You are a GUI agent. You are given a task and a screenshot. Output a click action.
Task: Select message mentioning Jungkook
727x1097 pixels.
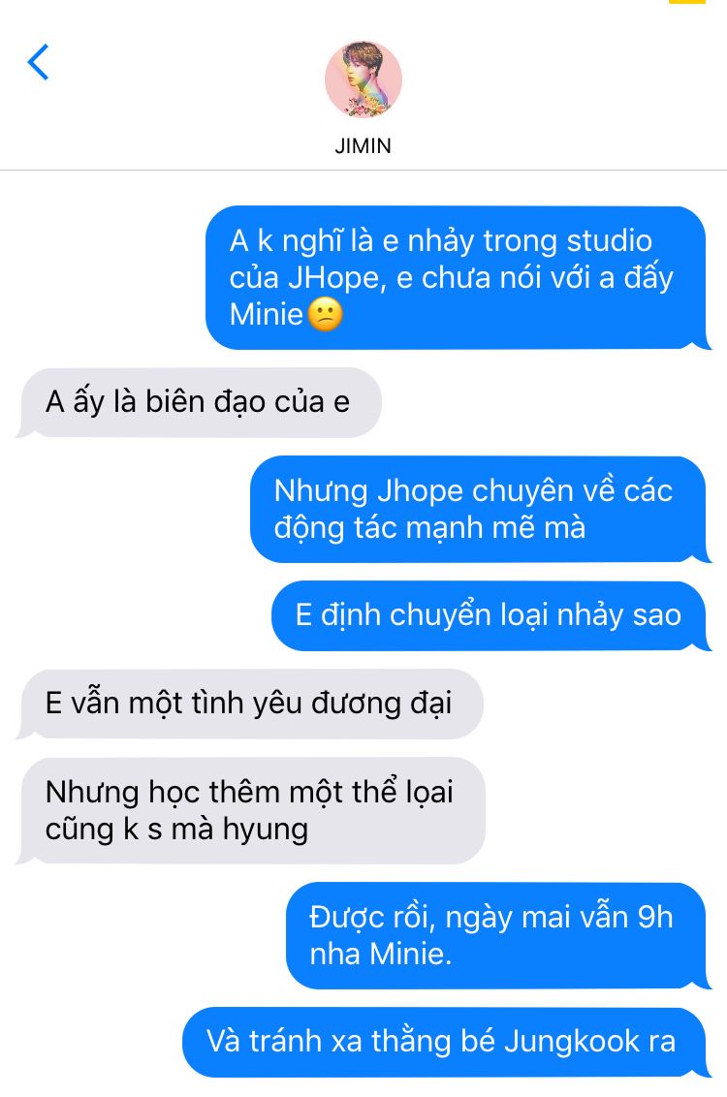[x=446, y=1042]
